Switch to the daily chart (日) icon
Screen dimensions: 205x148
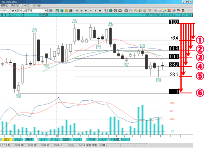pyautogui.click(x=57, y=11)
